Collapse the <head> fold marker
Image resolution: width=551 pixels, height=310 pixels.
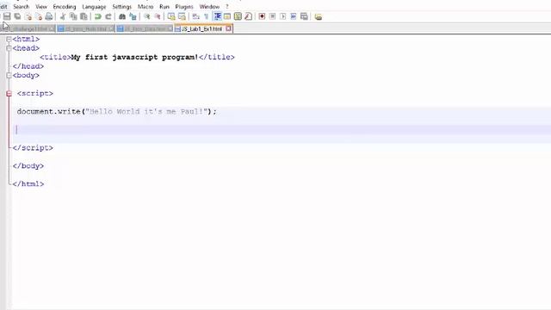[x=9, y=48]
